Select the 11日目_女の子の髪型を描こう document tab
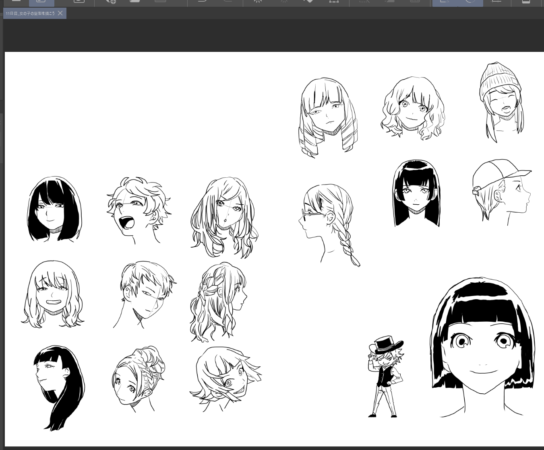The height and width of the screenshot is (450, 544). point(30,13)
